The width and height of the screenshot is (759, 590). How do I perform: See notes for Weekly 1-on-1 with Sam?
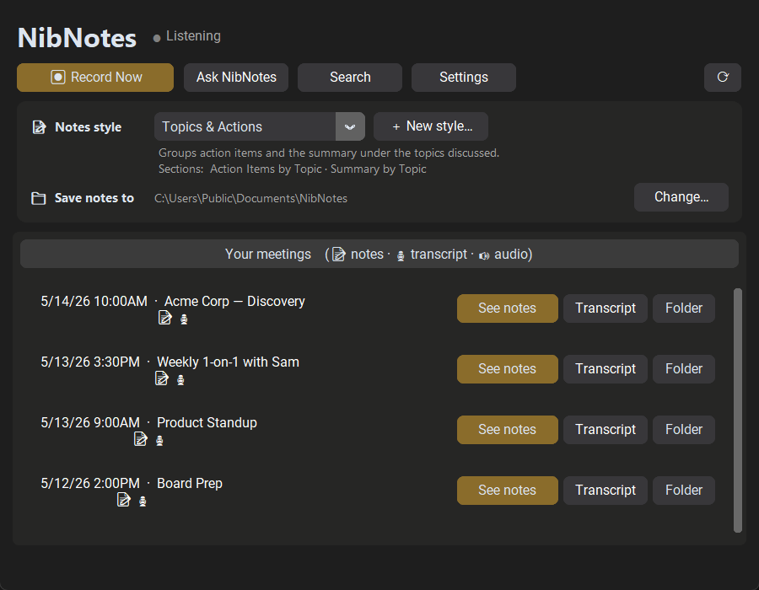pyautogui.click(x=508, y=369)
